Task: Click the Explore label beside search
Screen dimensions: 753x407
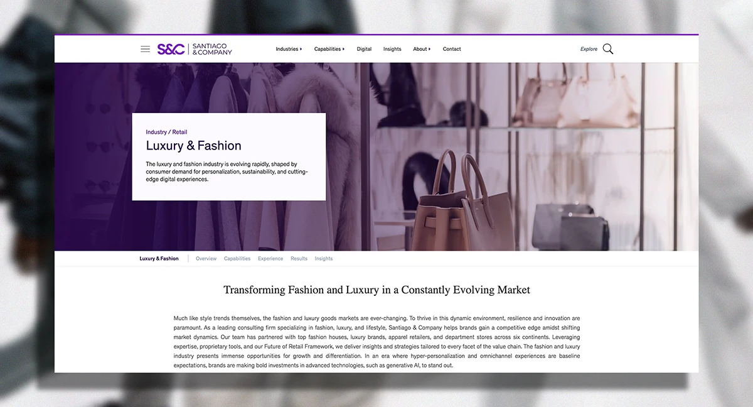Action: [589, 49]
